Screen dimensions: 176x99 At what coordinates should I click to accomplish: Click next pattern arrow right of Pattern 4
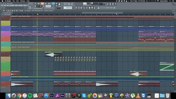(73, 8)
